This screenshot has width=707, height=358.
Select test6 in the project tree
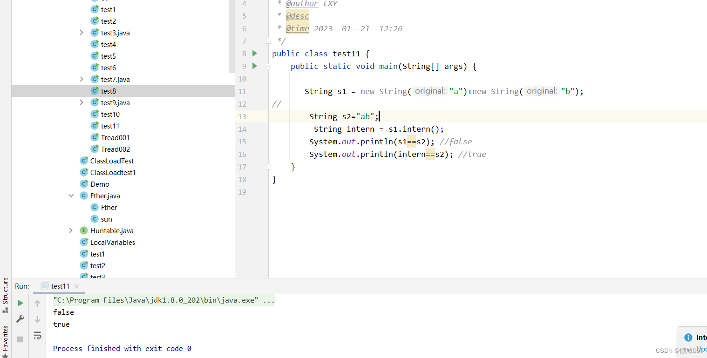click(x=108, y=68)
